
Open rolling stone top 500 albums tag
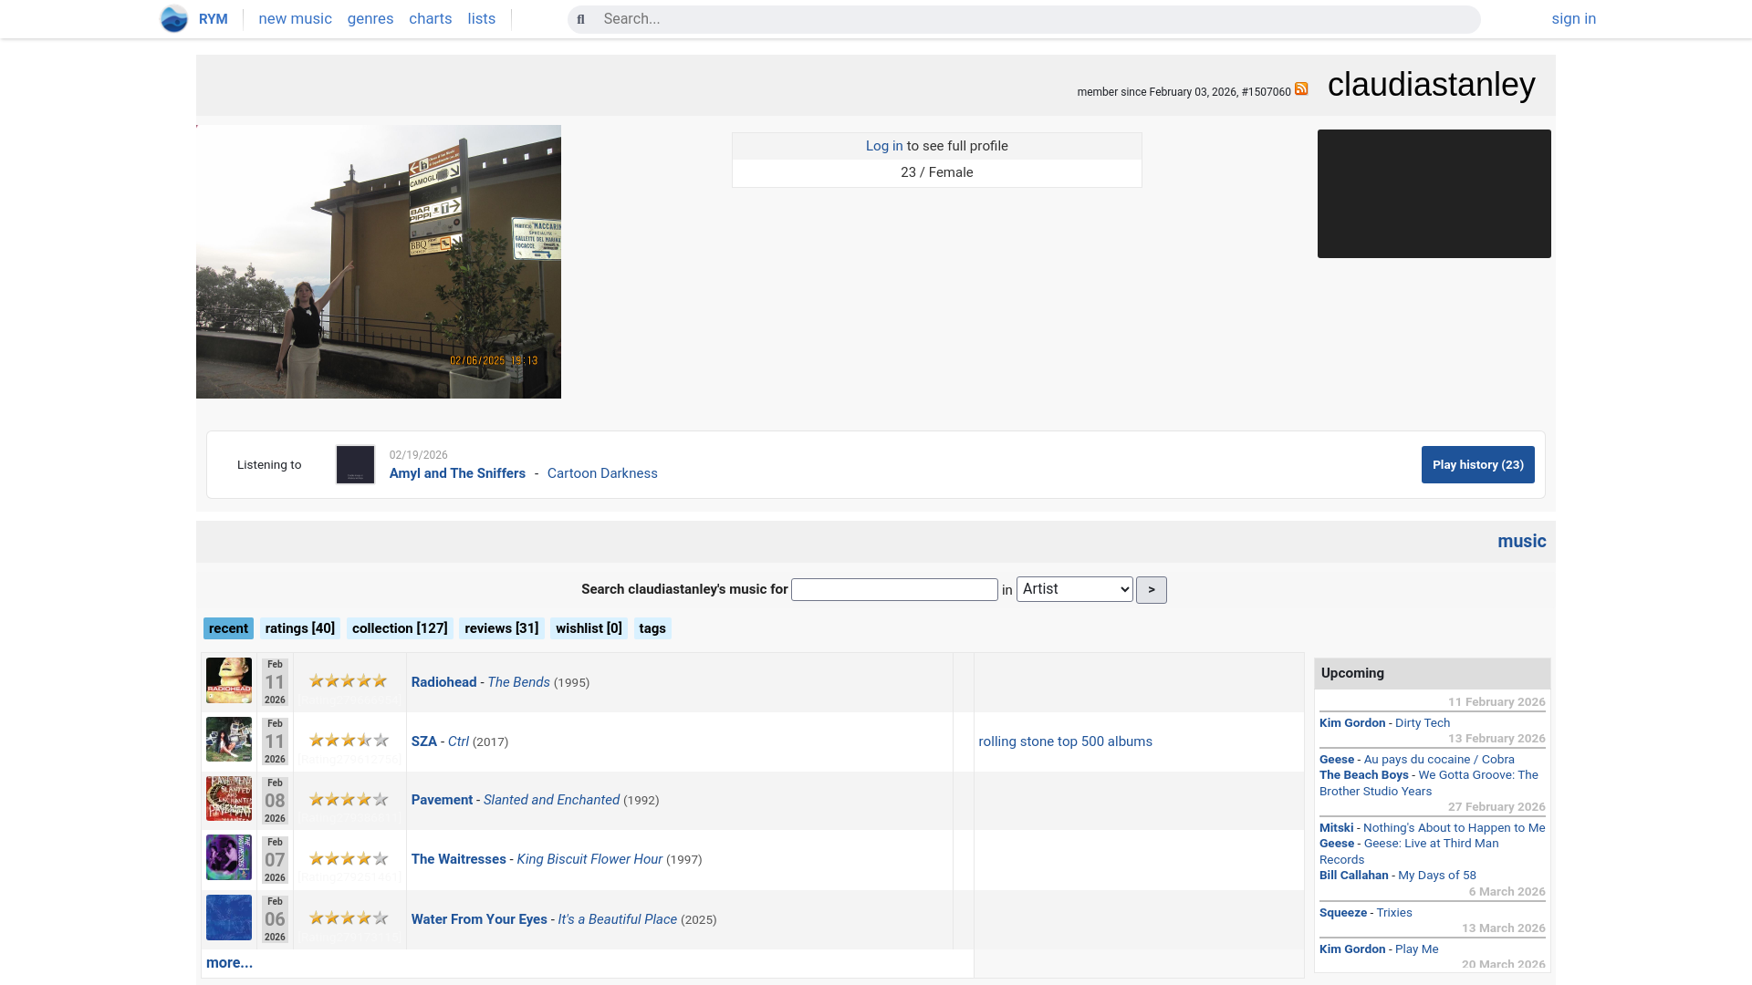pos(1065,741)
